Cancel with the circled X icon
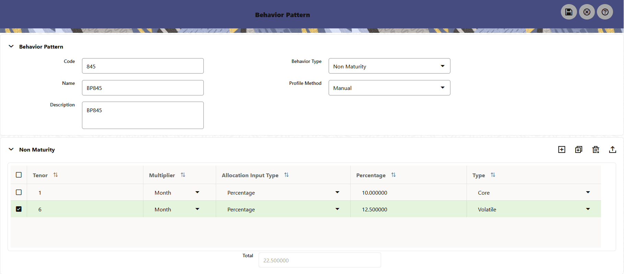 pos(587,12)
